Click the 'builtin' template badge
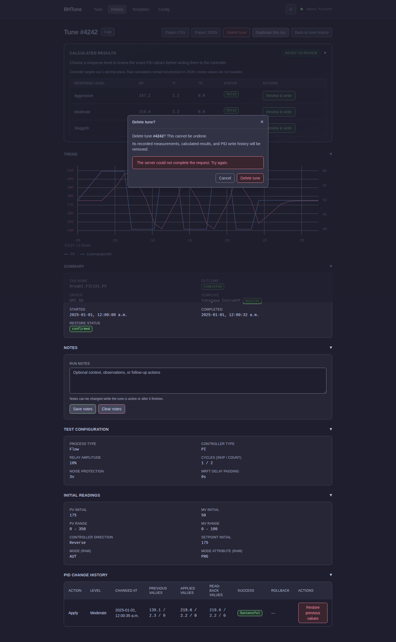Screen dimensions: 396x642 252,301
